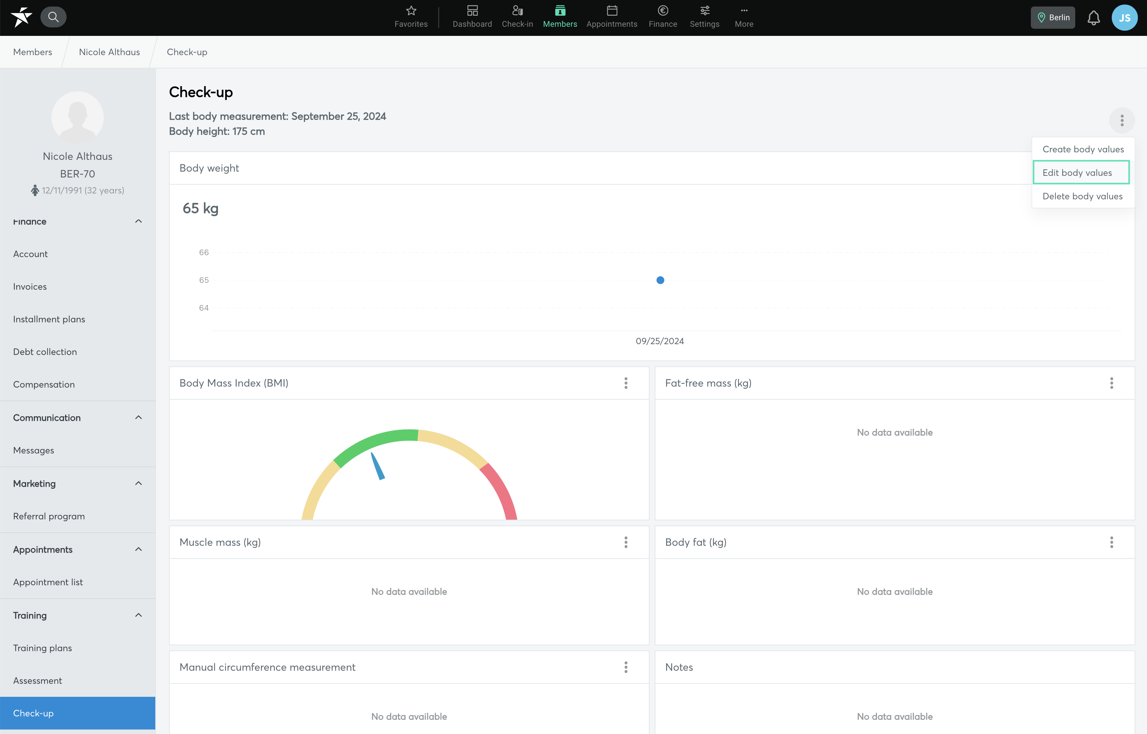1147x734 pixels.
Task: Open Body Mass Index card options menu
Action: click(x=626, y=383)
